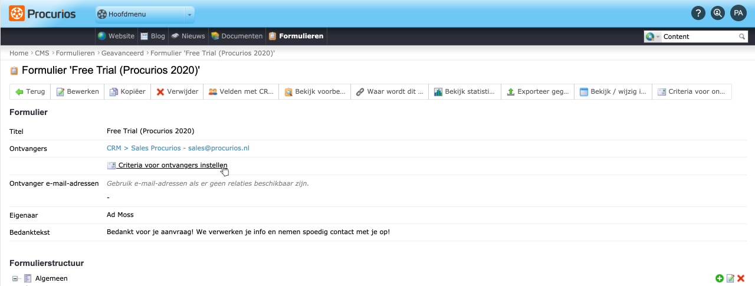Viewport: 755px width, 286px height.
Task: Collapse the Algemeen tree node
Action: click(x=15, y=278)
